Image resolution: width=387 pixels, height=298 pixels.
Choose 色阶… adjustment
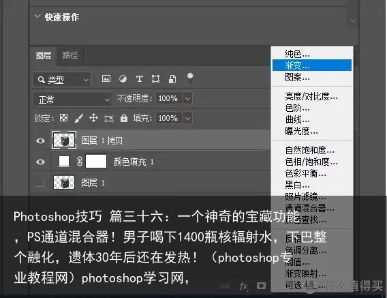312,108
